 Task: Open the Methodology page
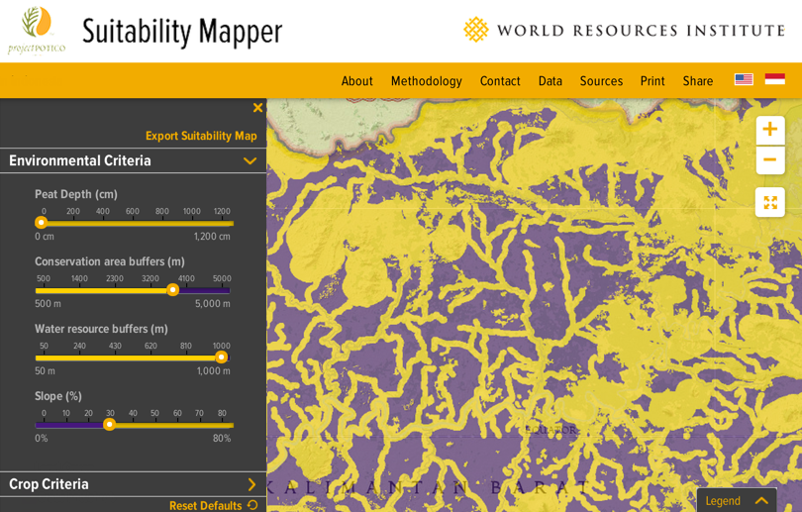click(426, 81)
